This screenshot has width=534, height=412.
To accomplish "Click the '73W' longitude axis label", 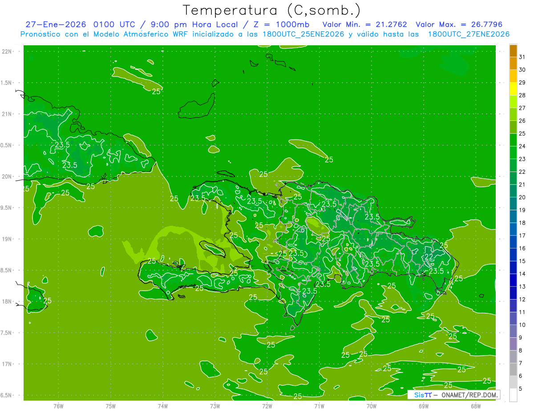I will pyautogui.click(x=215, y=406).
